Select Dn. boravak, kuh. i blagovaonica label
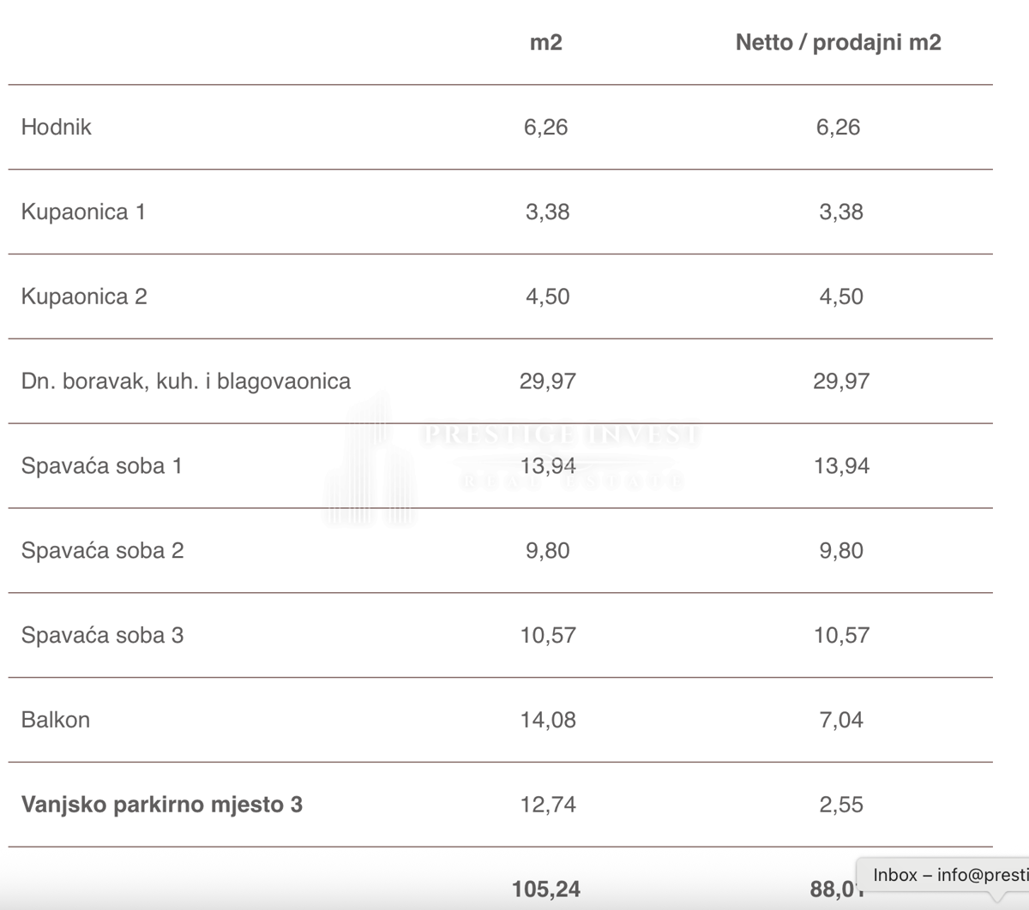Image resolution: width=1029 pixels, height=910 pixels. click(x=186, y=381)
